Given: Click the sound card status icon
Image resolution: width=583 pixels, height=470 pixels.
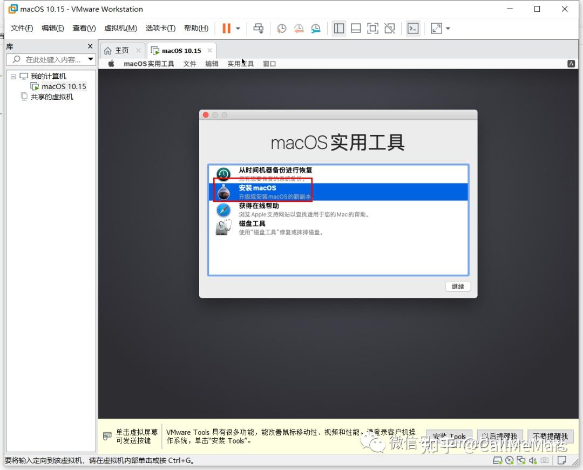Looking at the screenshot, I should [x=533, y=461].
